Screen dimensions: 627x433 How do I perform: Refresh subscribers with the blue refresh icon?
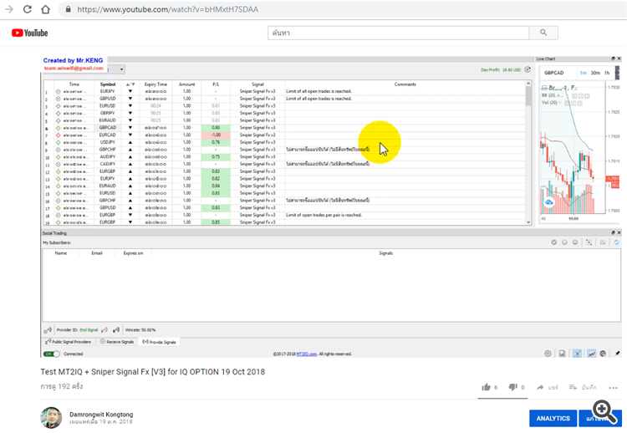pyautogui.click(x=616, y=242)
